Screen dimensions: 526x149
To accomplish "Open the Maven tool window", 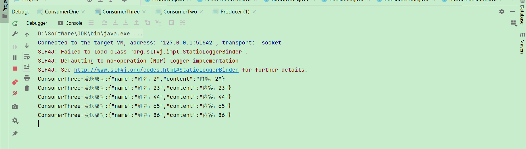I will pyautogui.click(x=522, y=44).
